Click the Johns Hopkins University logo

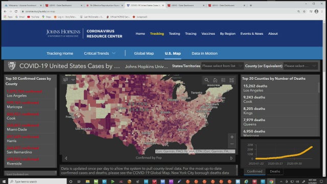point(63,33)
